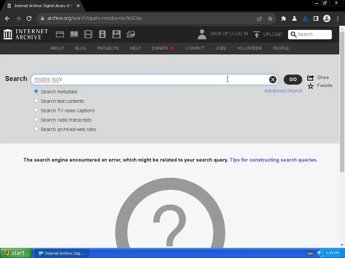The image size is (345, 258).
Task: Click the SIGN UP link
Action: (219, 34)
